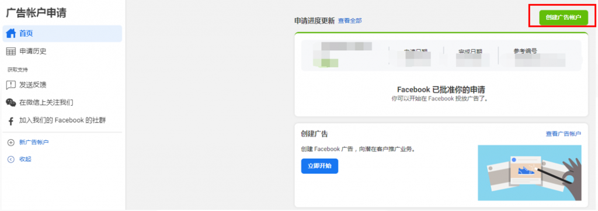Collapse sidebar using 收起 arrow icon
This screenshot has height=211, width=598.
11,159
